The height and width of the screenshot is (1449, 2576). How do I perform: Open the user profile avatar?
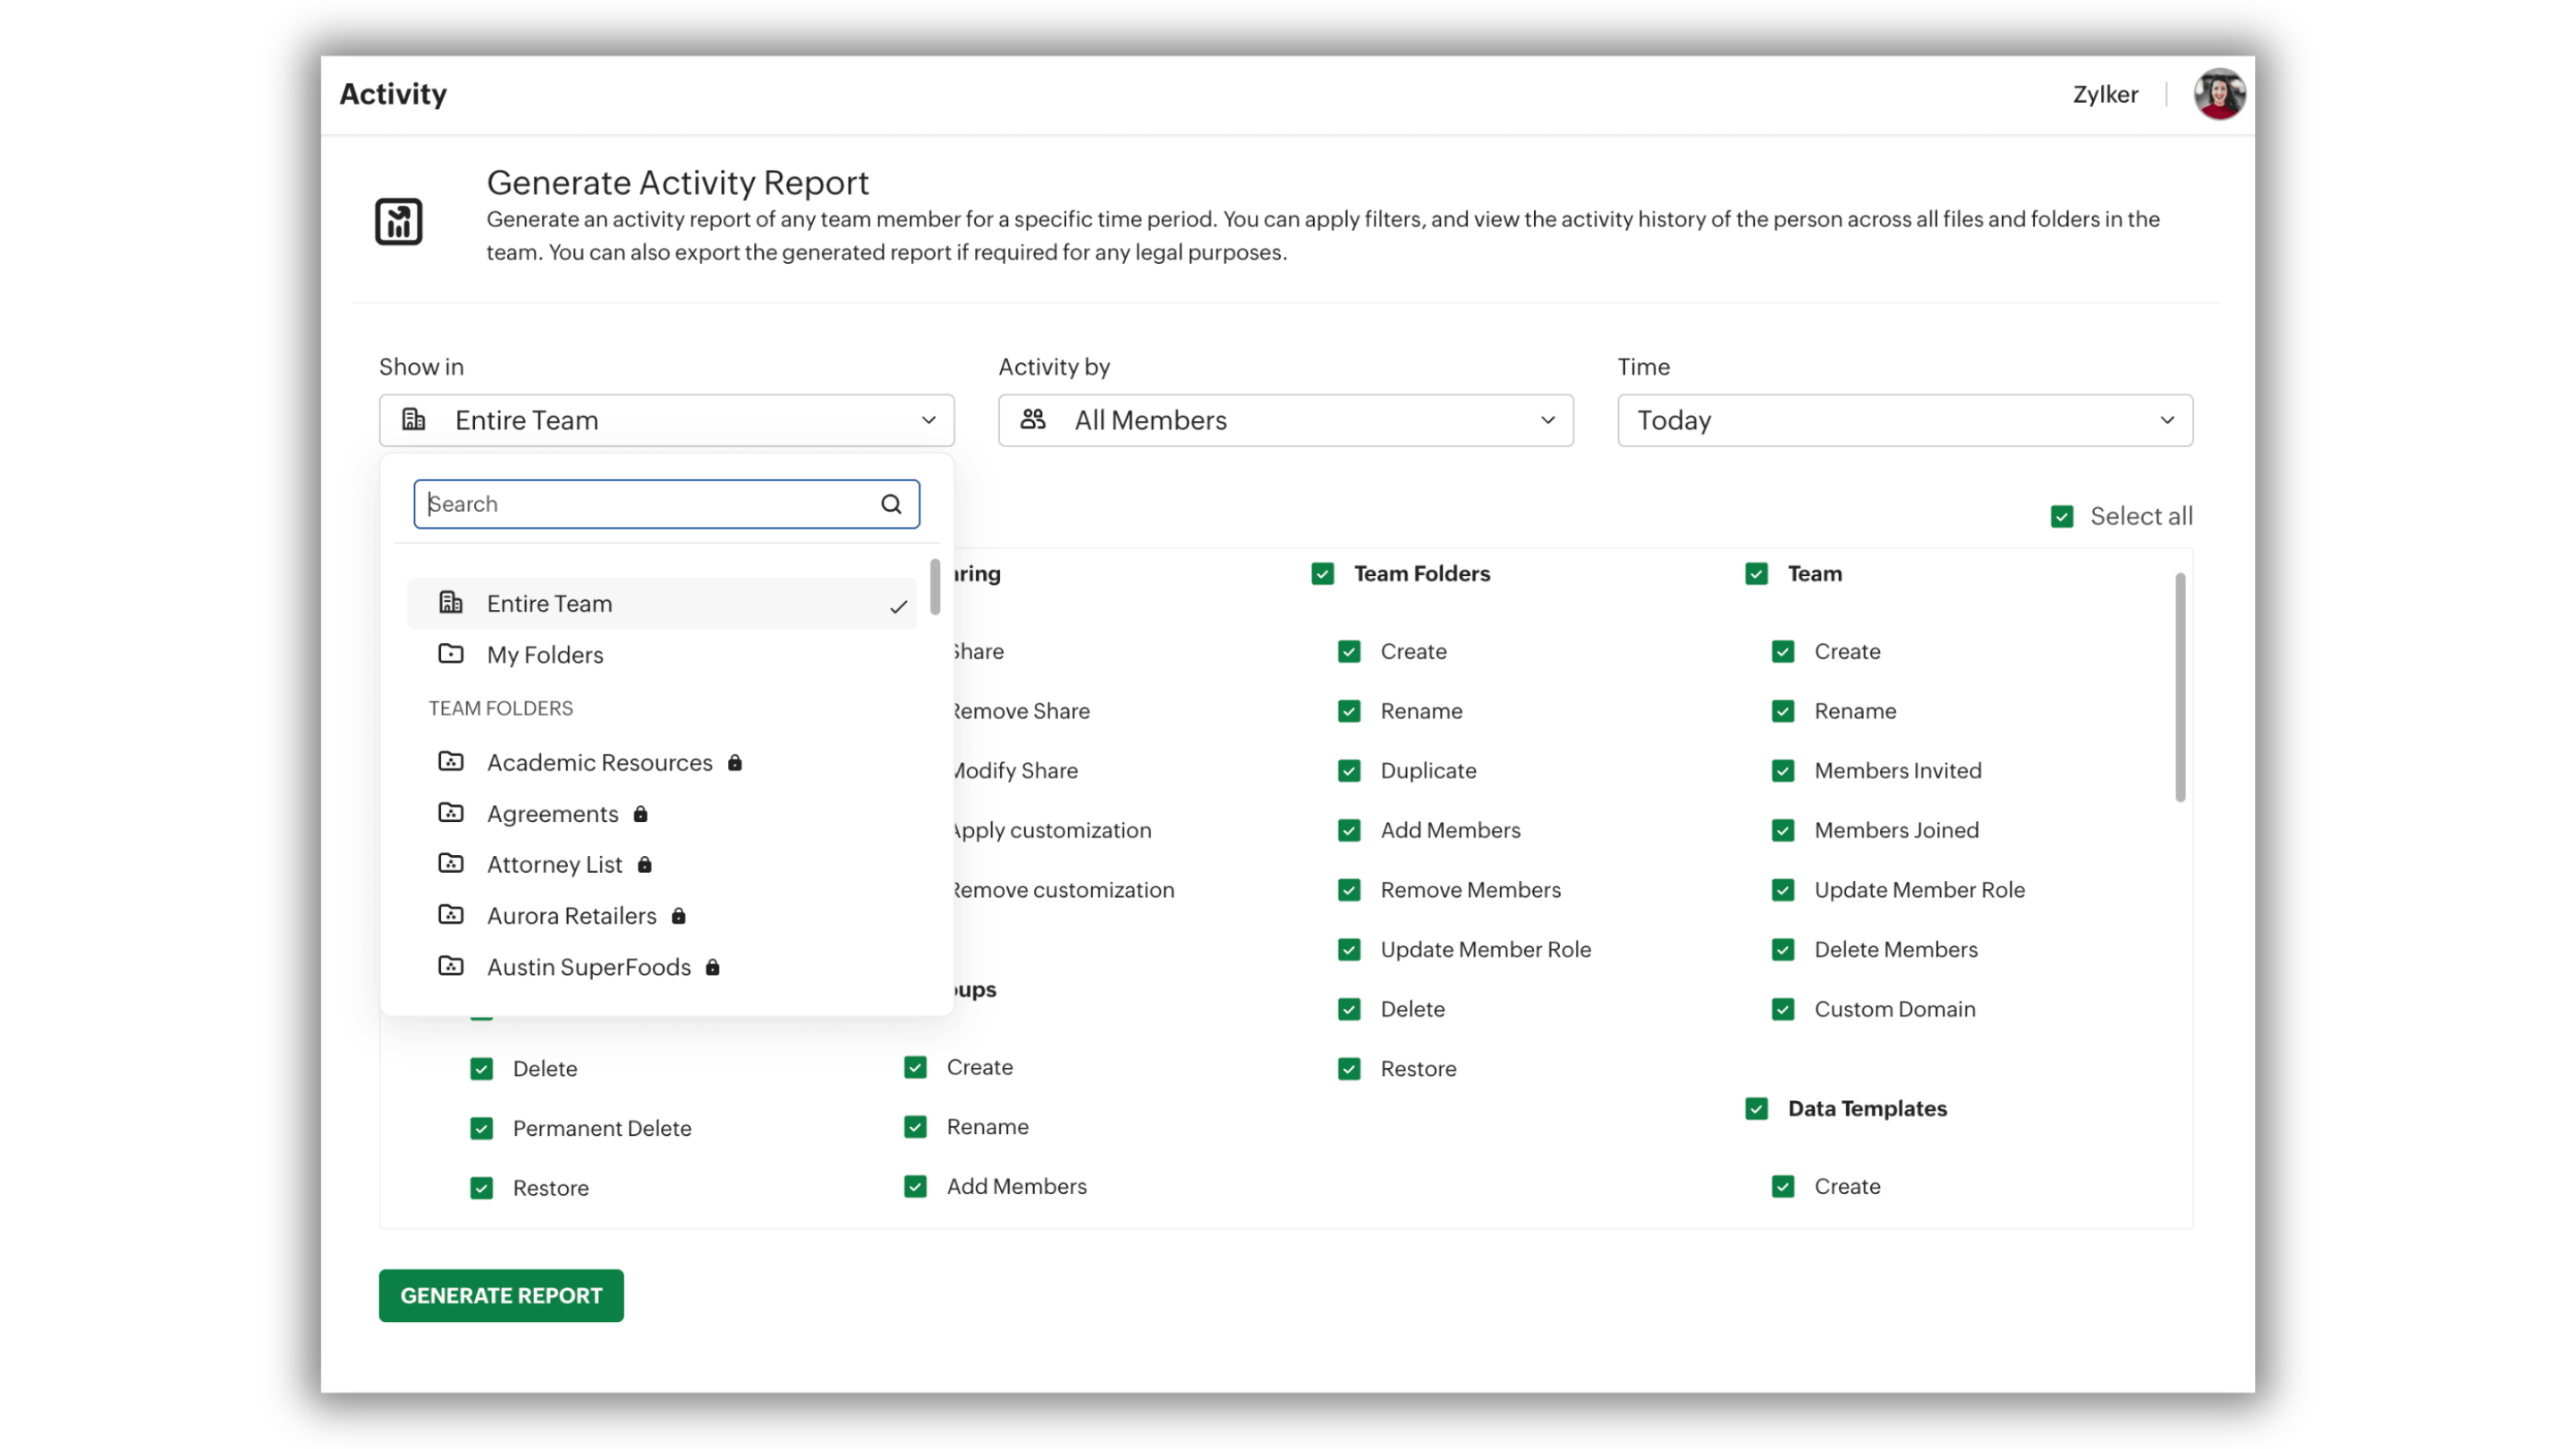pyautogui.click(x=2218, y=93)
